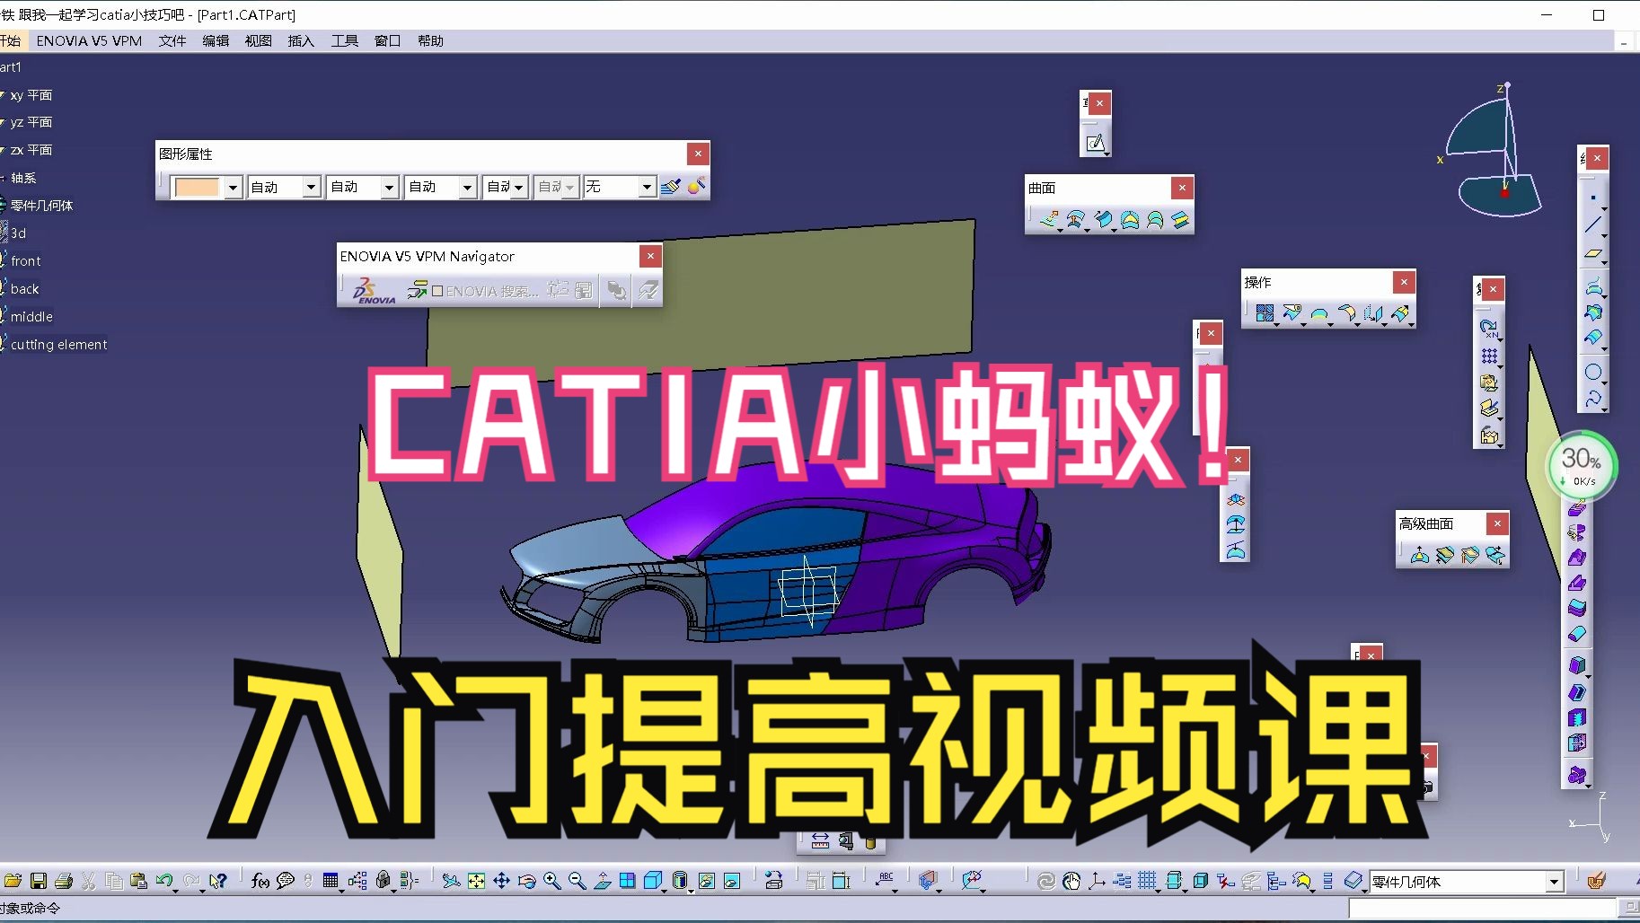Open isometric view cube
The width and height of the screenshot is (1640, 923).
point(653,881)
